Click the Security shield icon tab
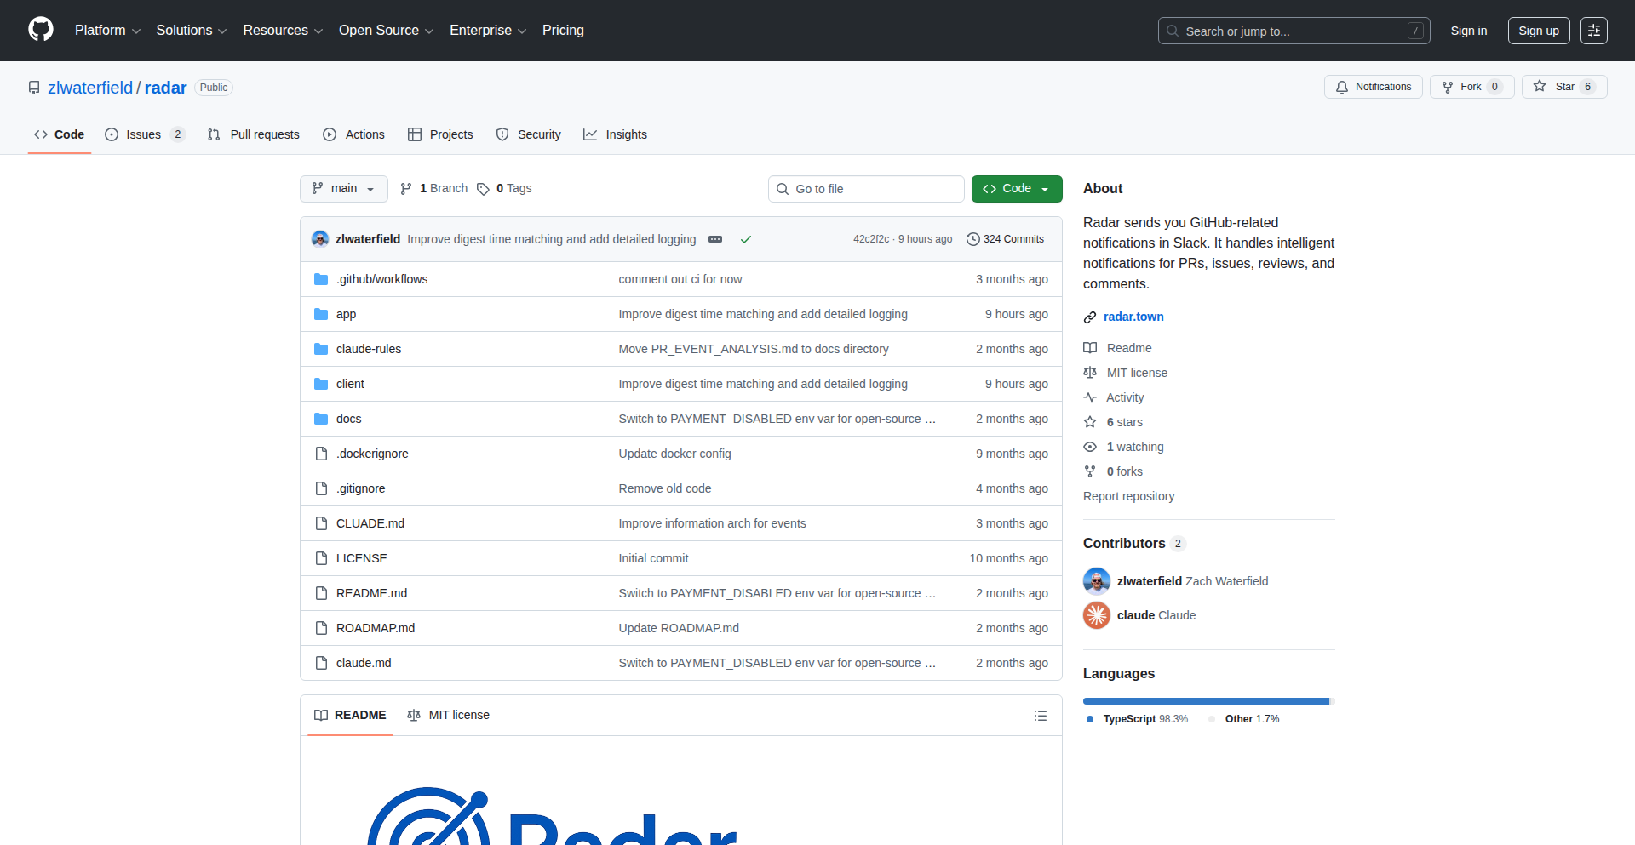 [503, 134]
